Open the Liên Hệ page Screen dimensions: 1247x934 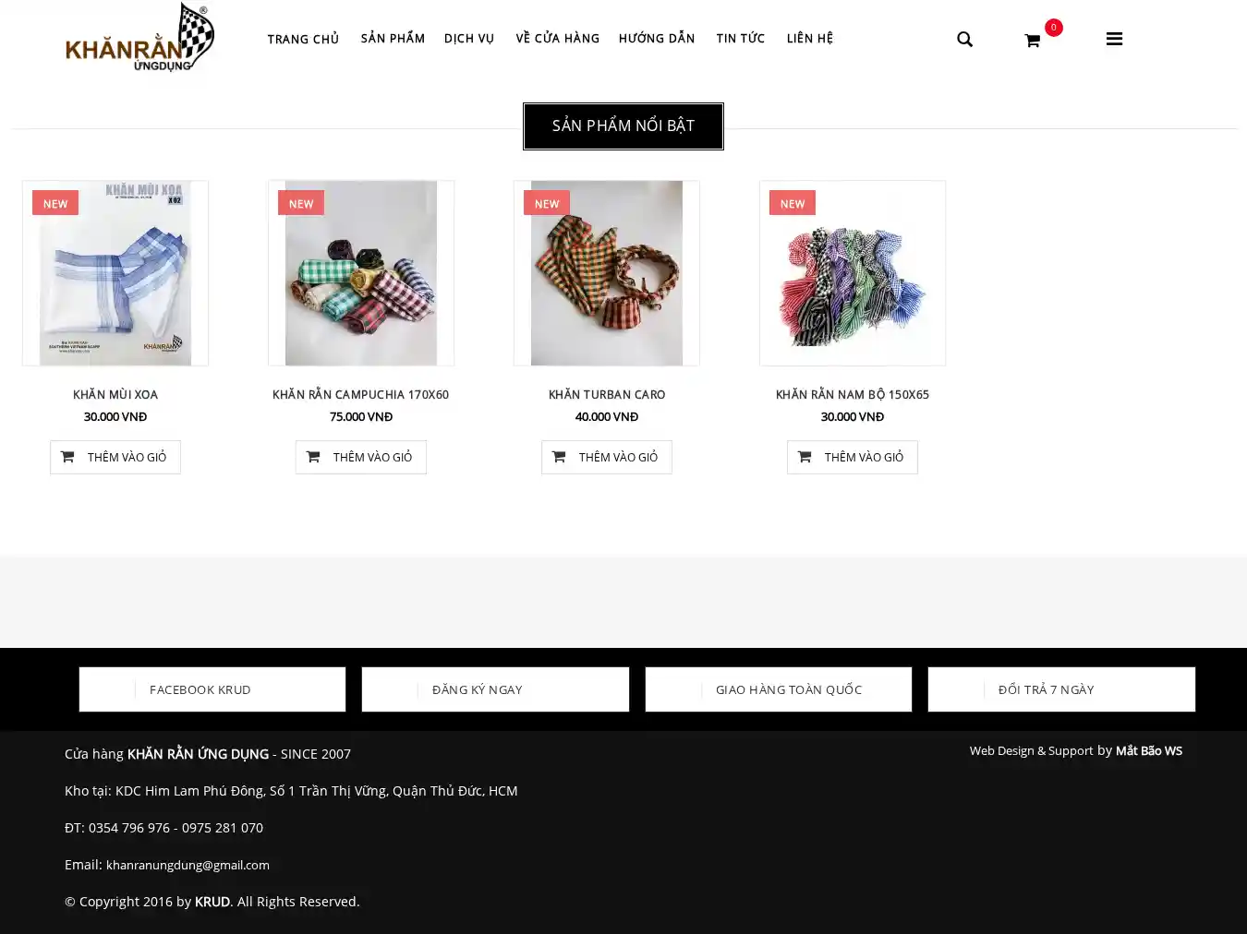point(810,38)
